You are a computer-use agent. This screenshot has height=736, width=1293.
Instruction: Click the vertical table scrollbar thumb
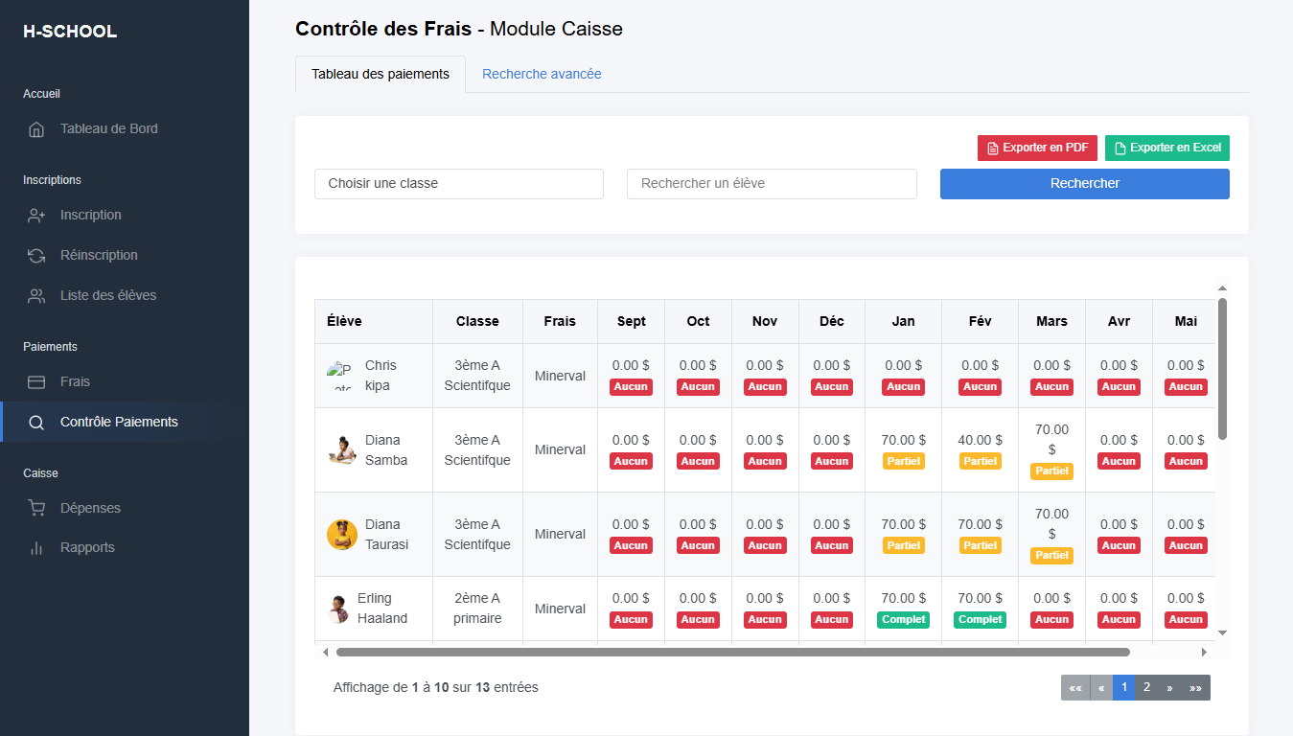[x=1222, y=369]
